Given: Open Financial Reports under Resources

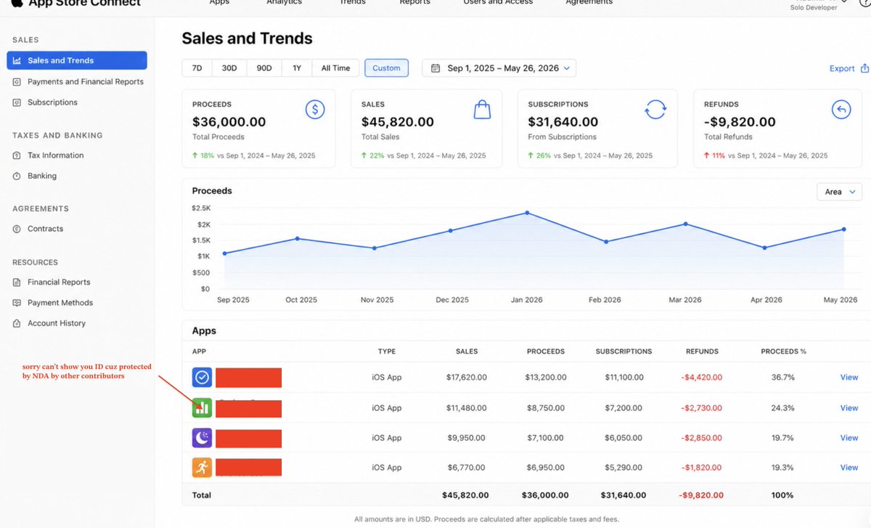Looking at the screenshot, I should point(59,282).
